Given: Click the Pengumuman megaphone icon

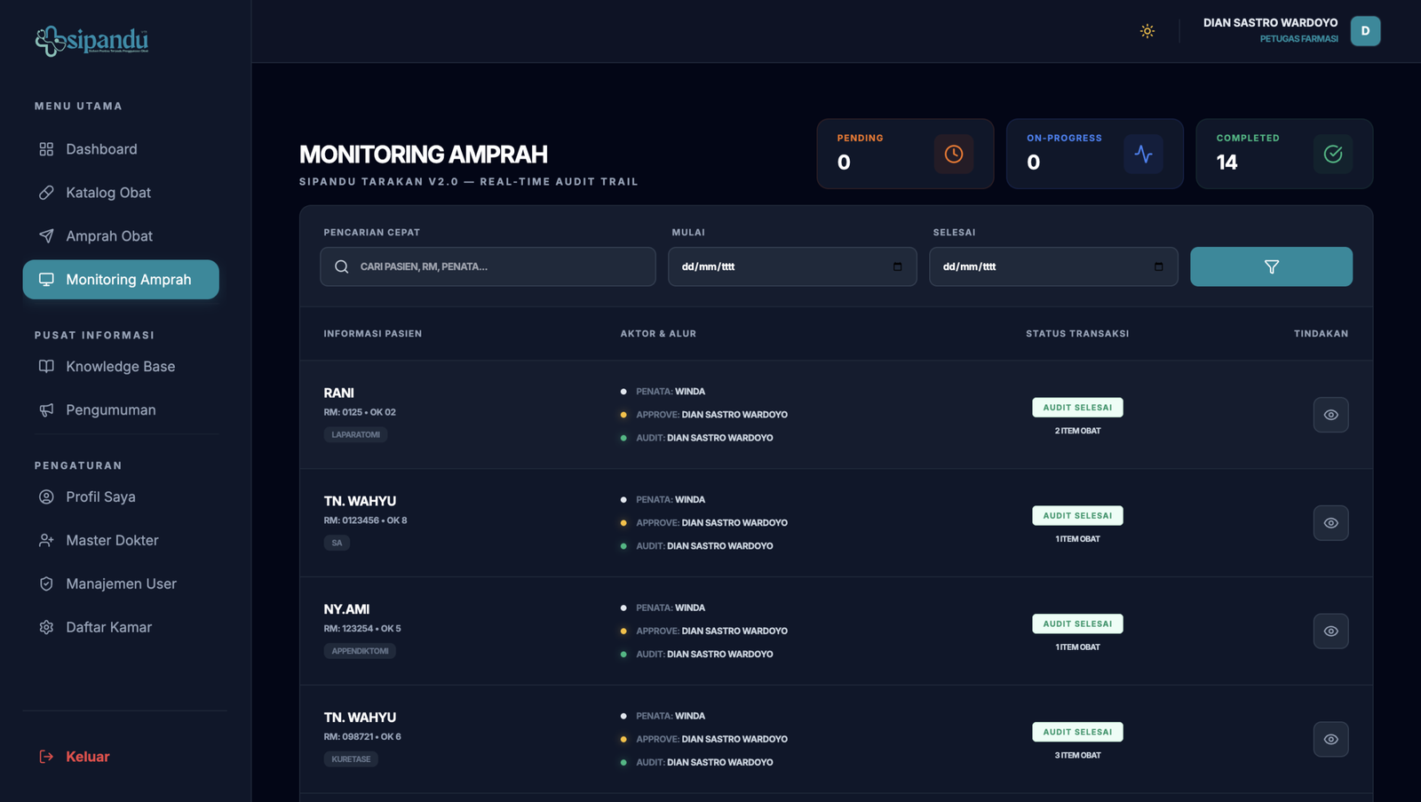Looking at the screenshot, I should [x=46, y=410].
